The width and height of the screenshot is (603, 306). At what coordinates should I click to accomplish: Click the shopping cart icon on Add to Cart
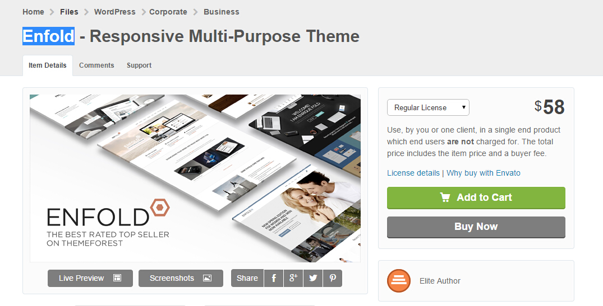click(x=445, y=197)
